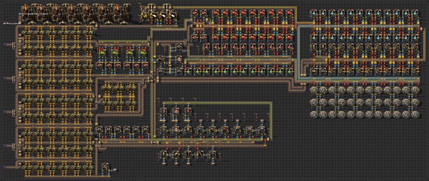Select the yellow sulfur chemical plant

pos(145,16)
